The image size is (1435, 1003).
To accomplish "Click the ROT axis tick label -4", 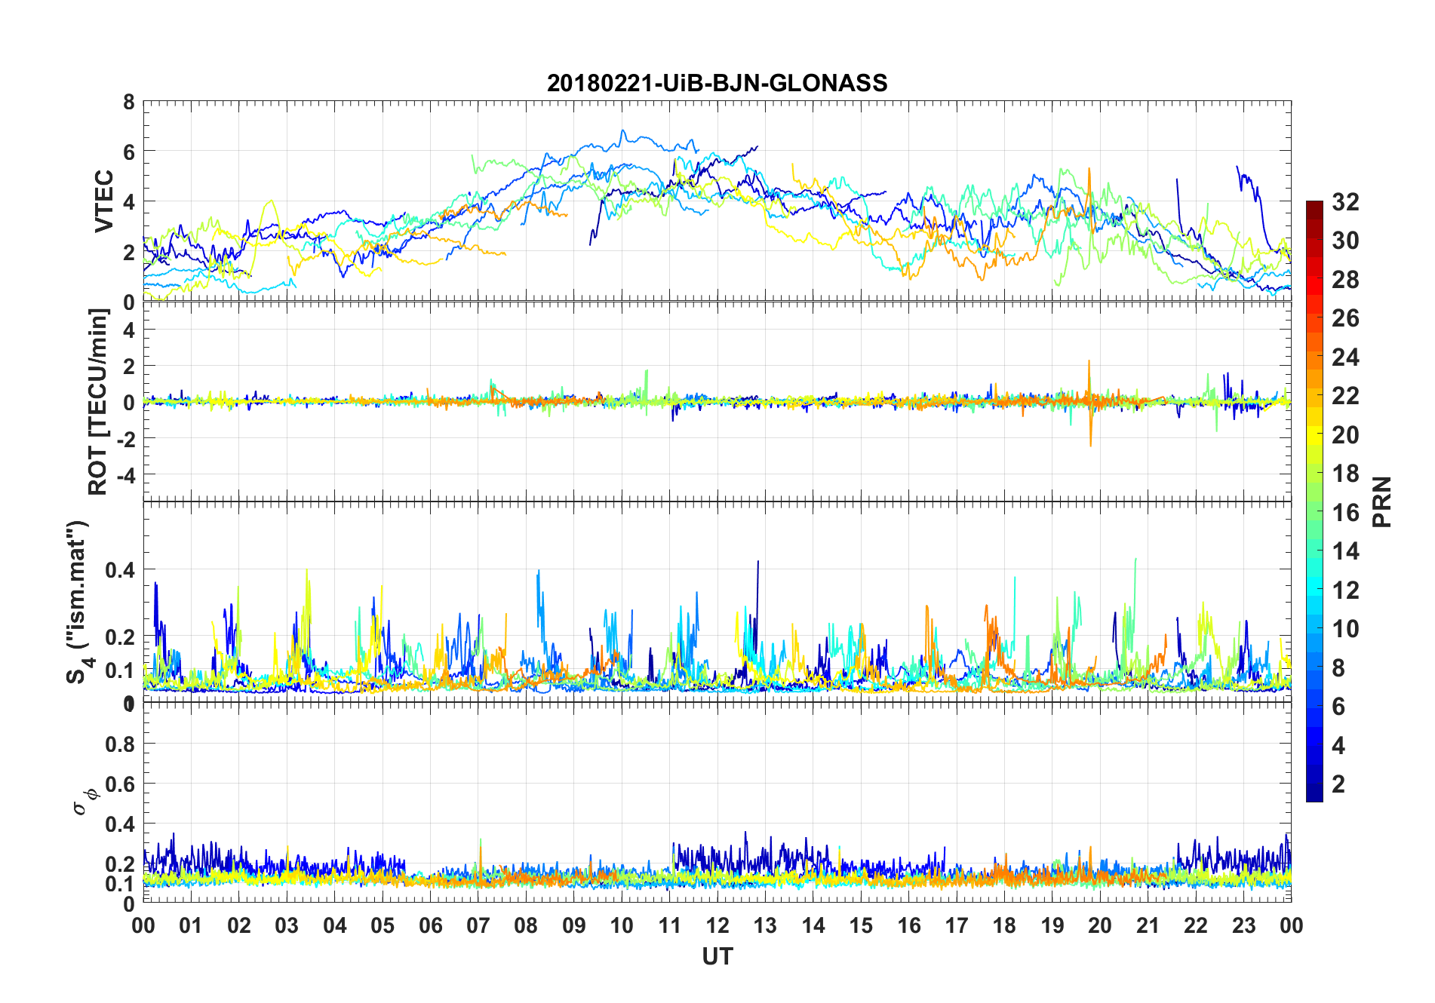I will point(124,476).
